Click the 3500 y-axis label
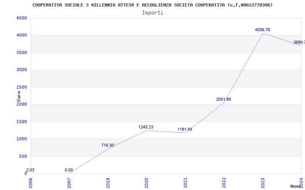Screen dimensions: 305x190 pyautogui.click(x=22, y=52)
